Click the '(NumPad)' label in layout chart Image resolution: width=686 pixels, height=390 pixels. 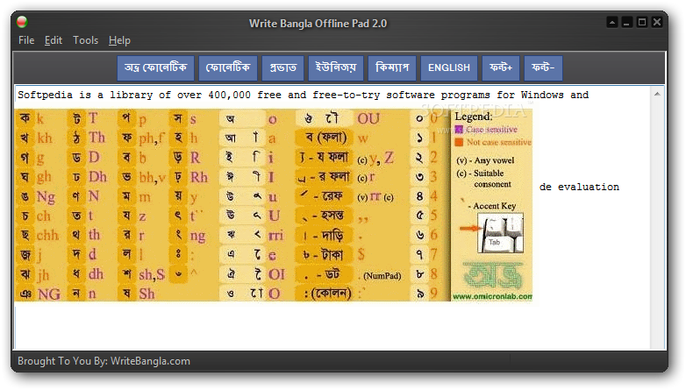[x=382, y=276]
